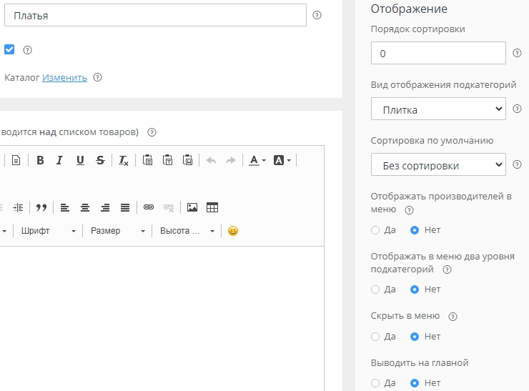This screenshot has width=529, height=391.
Task: Open the 'Без сортировки' default sorting dropdown
Action: (x=438, y=165)
